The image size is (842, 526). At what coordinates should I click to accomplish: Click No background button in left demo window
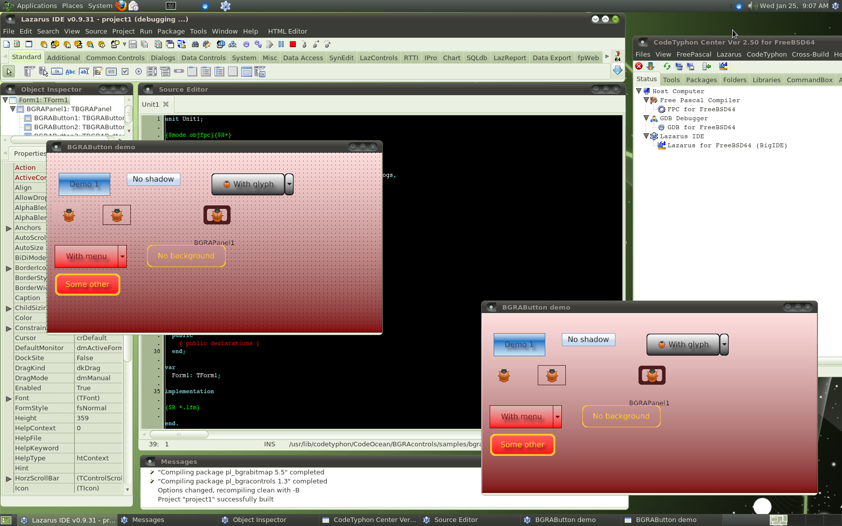pos(186,256)
